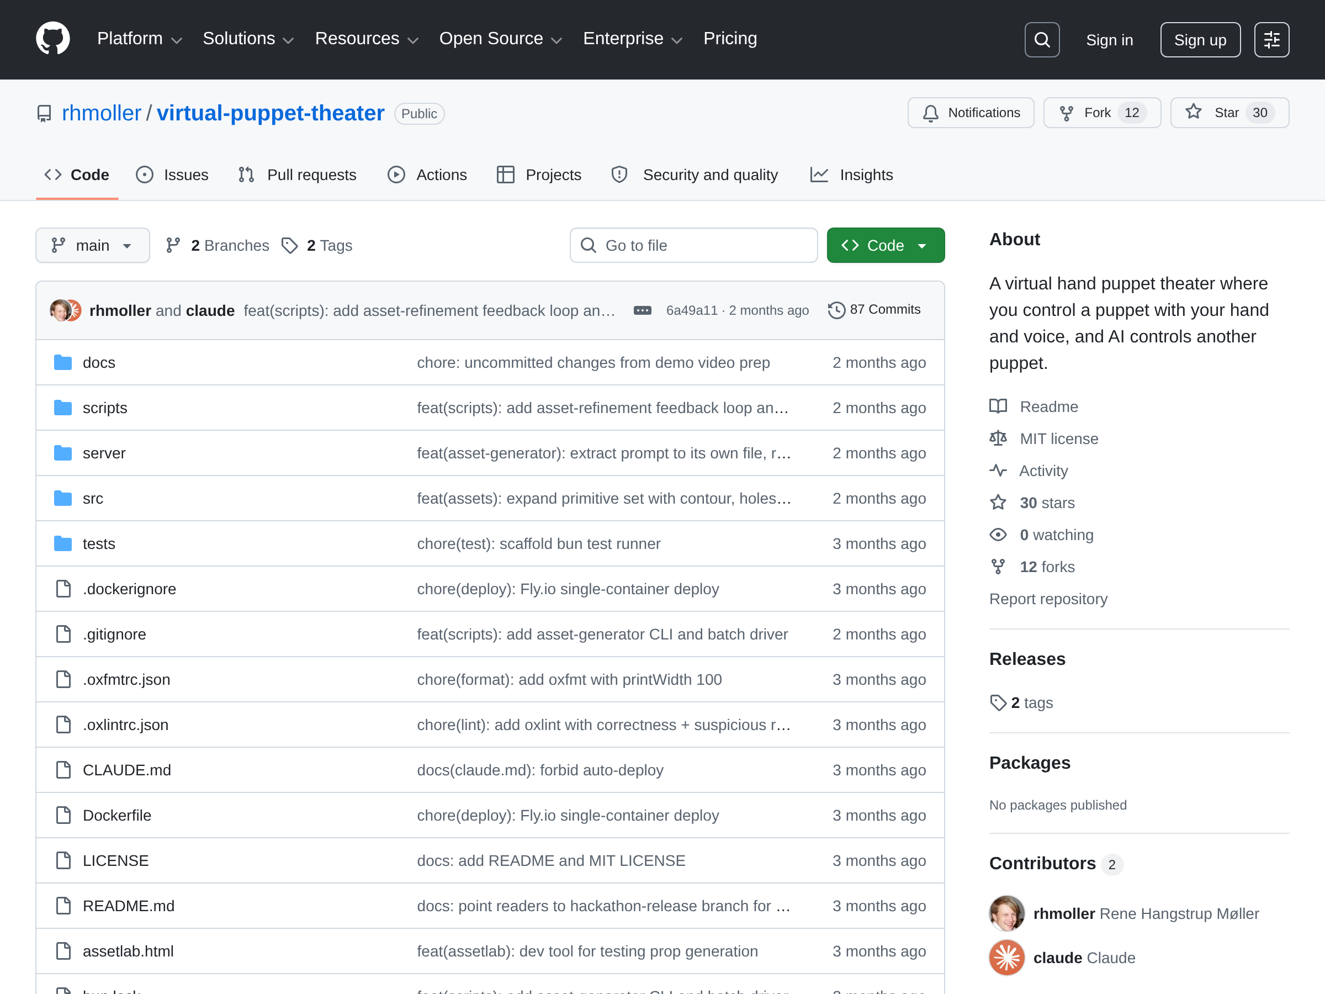Open the Pull requests tab
The height and width of the screenshot is (994, 1325).
(x=297, y=175)
